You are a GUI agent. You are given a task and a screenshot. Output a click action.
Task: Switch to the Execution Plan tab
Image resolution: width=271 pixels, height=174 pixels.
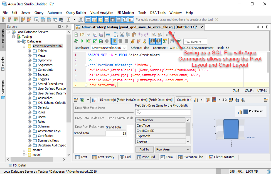pos(190,157)
